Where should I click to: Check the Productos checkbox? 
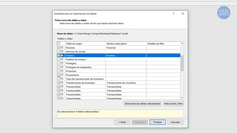pyautogui.click(x=59, y=71)
